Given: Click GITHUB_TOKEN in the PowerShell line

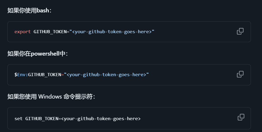Looking at the screenshot, I should pyautogui.click(x=44, y=75).
